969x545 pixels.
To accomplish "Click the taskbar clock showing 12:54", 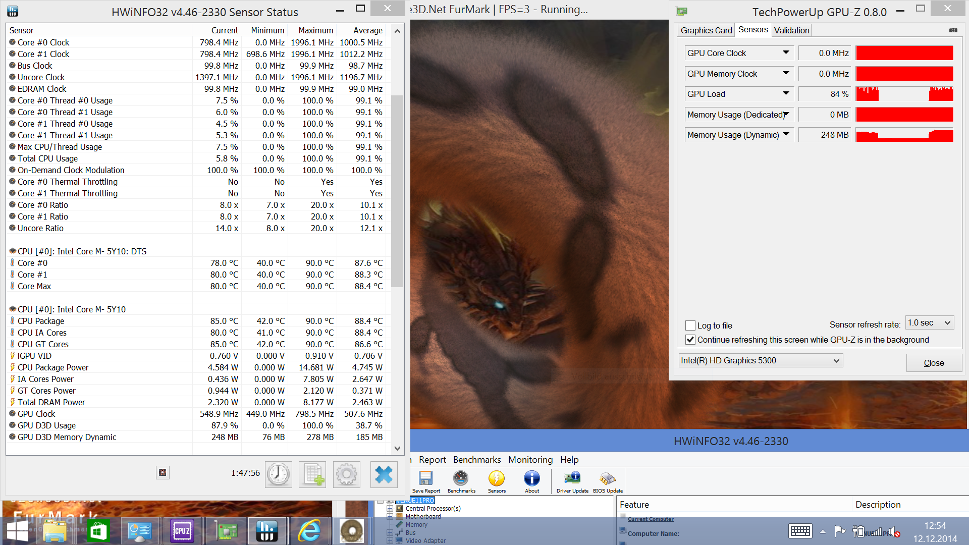I will (x=935, y=526).
